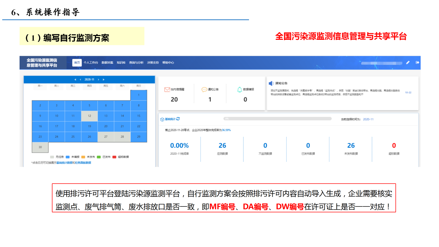Switch to the 个人工作台 menu

click(x=91, y=63)
